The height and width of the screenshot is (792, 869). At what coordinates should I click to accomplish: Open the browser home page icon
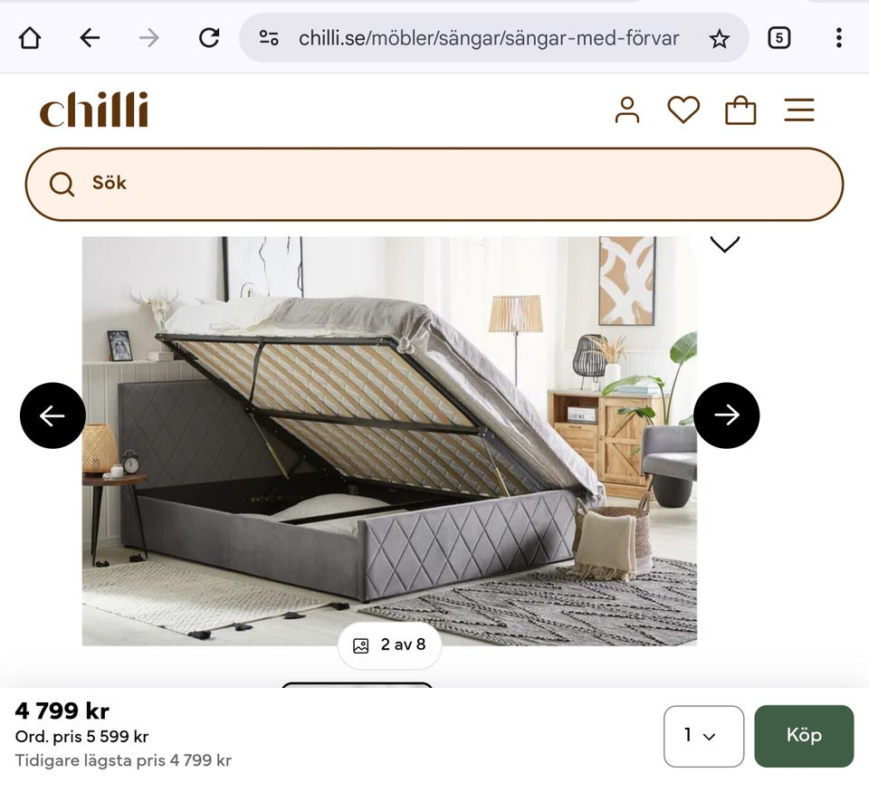[30, 38]
